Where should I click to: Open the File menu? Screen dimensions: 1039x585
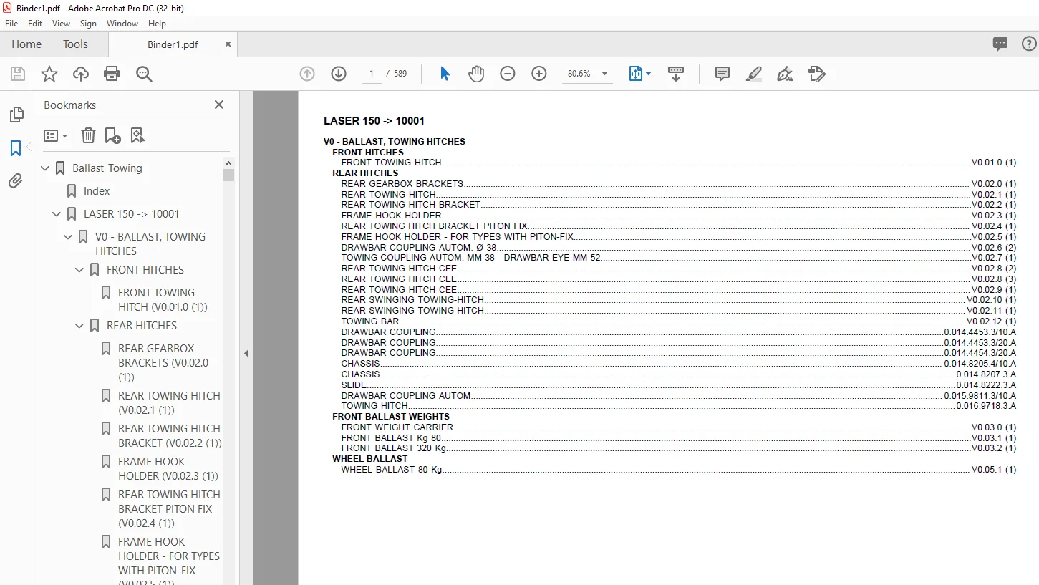(11, 24)
